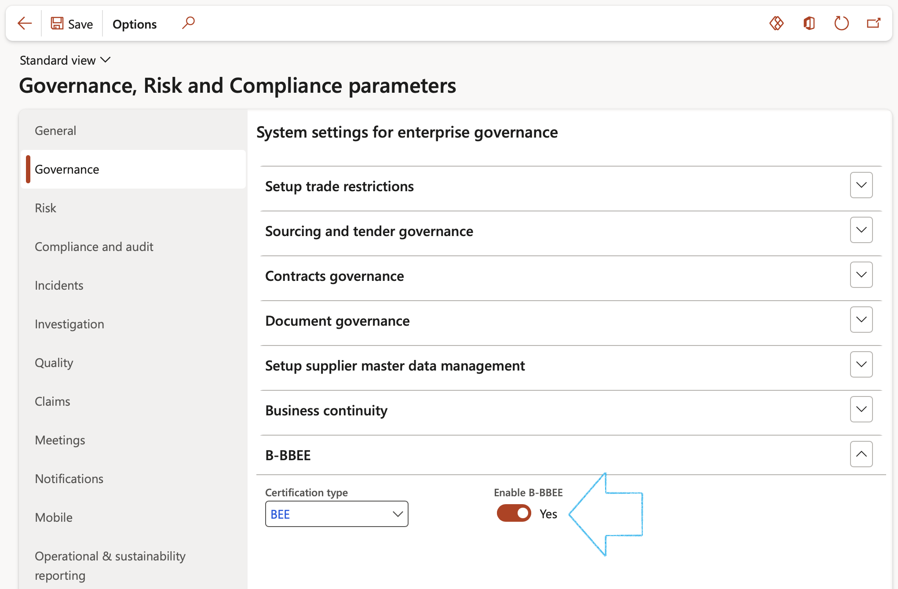Click the Power Apps diamond icon
This screenshot has height=589, width=898.
tap(777, 23)
